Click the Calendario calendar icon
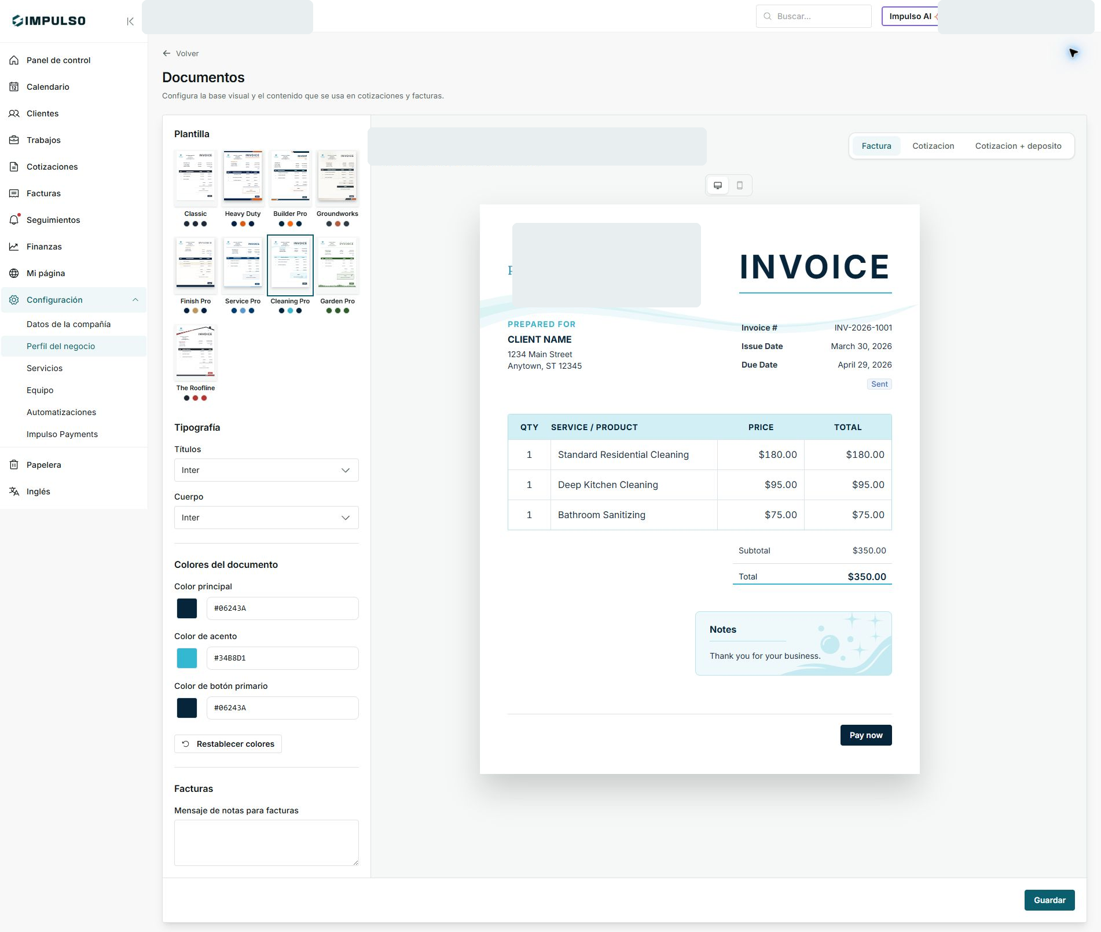1101x932 pixels. [x=14, y=87]
